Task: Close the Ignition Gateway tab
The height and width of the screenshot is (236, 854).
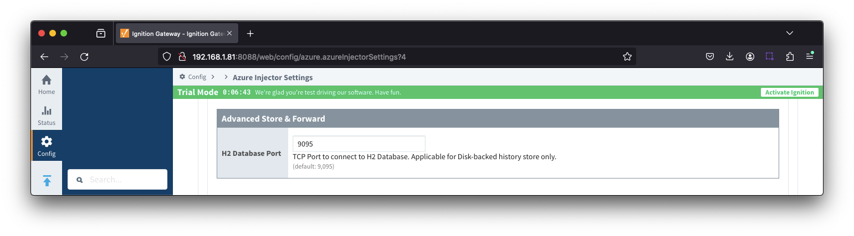Action: 229,33
